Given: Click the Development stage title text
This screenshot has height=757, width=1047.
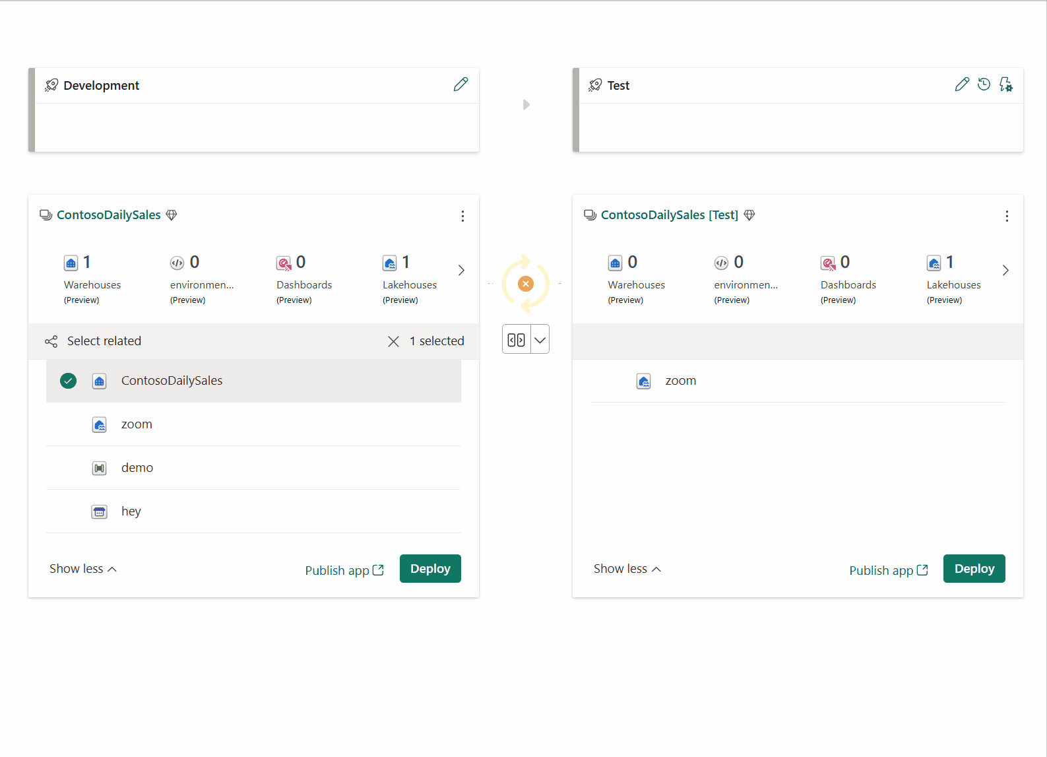Looking at the screenshot, I should point(101,85).
